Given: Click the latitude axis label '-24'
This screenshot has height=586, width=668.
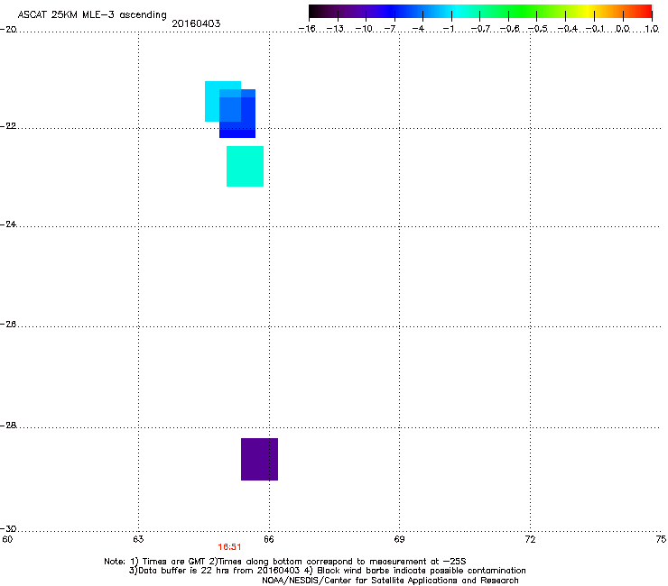Looking at the screenshot, I should (x=8, y=224).
